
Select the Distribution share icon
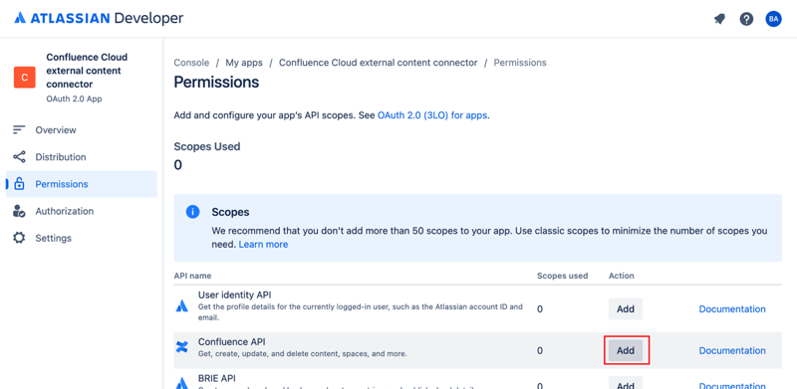[19, 157]
